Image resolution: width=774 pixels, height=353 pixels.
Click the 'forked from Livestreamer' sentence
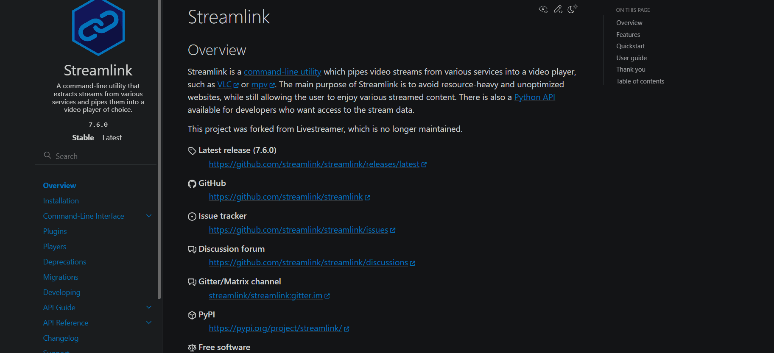325,129
